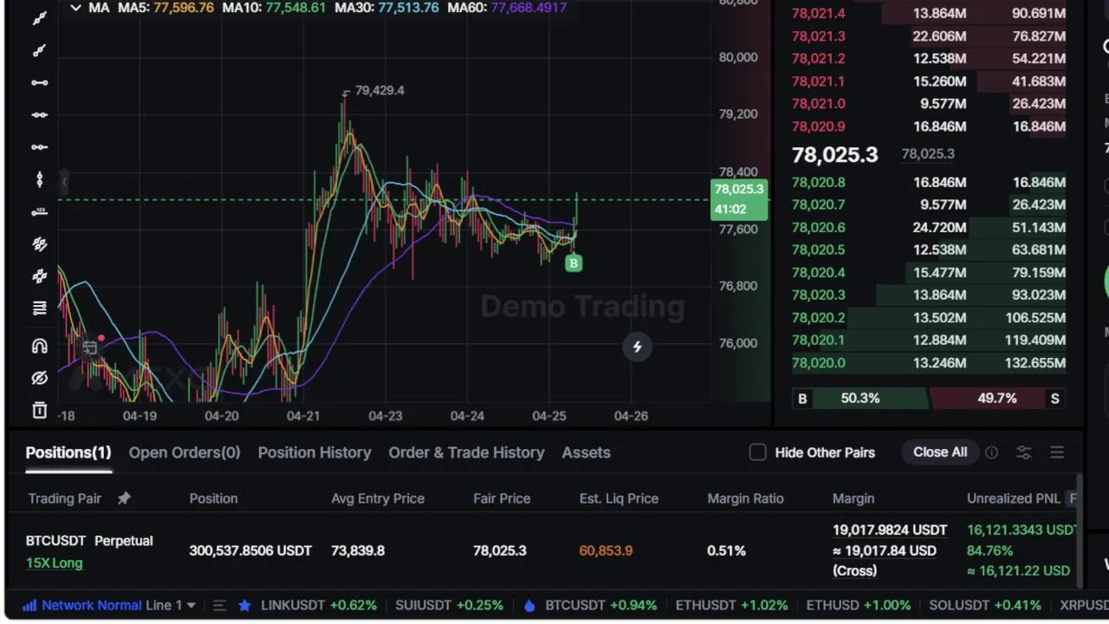
Task: Click the star favorites icon in ticker bar
Action: [244, 605]
